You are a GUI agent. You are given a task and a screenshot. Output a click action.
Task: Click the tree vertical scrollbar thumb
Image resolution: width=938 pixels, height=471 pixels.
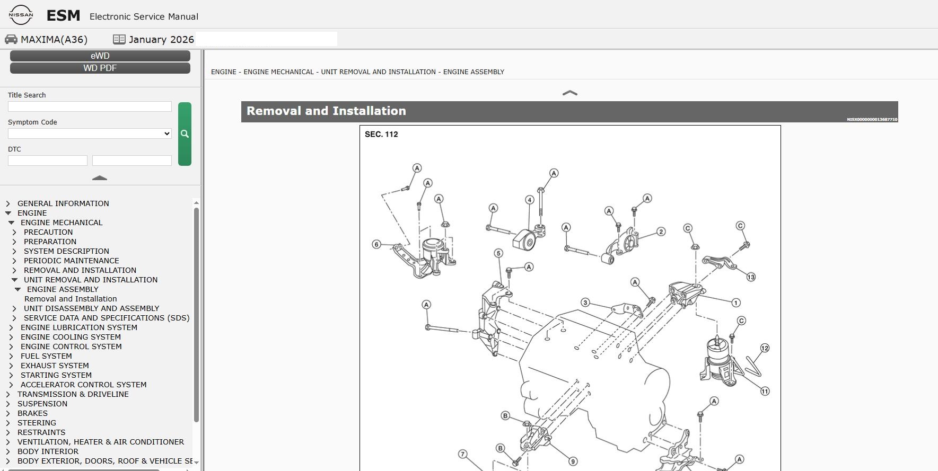pyautogui.click(x=196, y=315)
